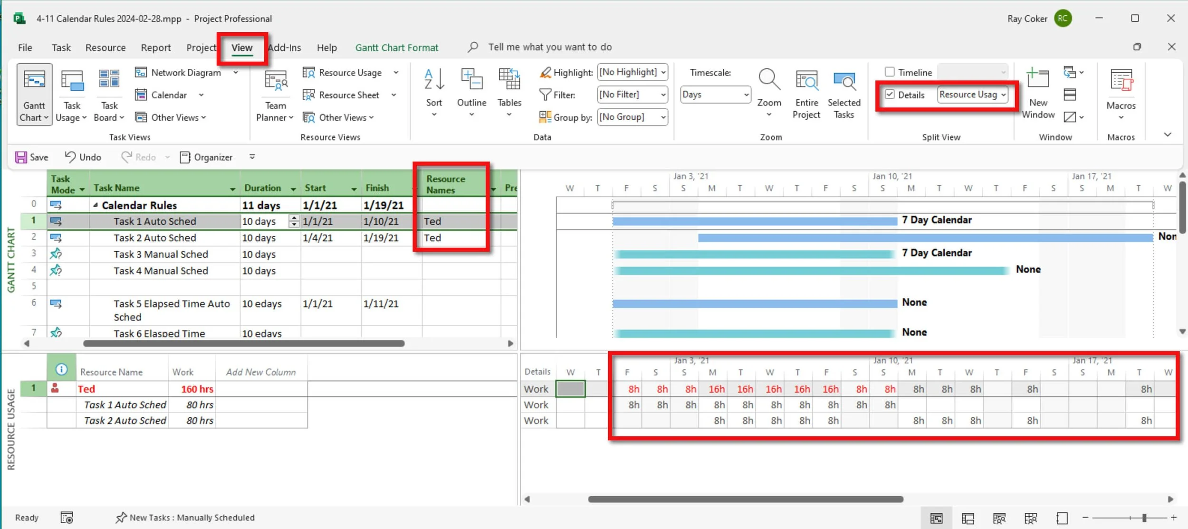This screenshot has height=529, width=1188.
Task: Click the macro recording icon in status bar
Action: tap(67, 518)
